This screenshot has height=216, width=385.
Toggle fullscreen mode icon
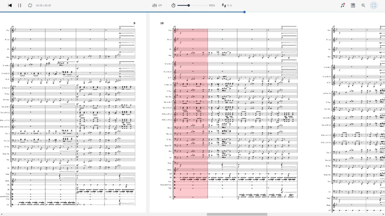(374, 5)
